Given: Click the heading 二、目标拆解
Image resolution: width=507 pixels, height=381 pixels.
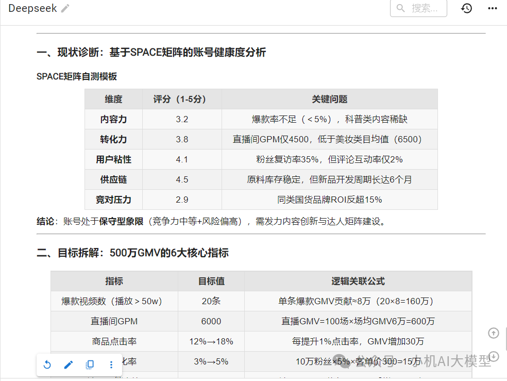Looking at the screenshot, I should pyautogui.click(x=132, y=253).
